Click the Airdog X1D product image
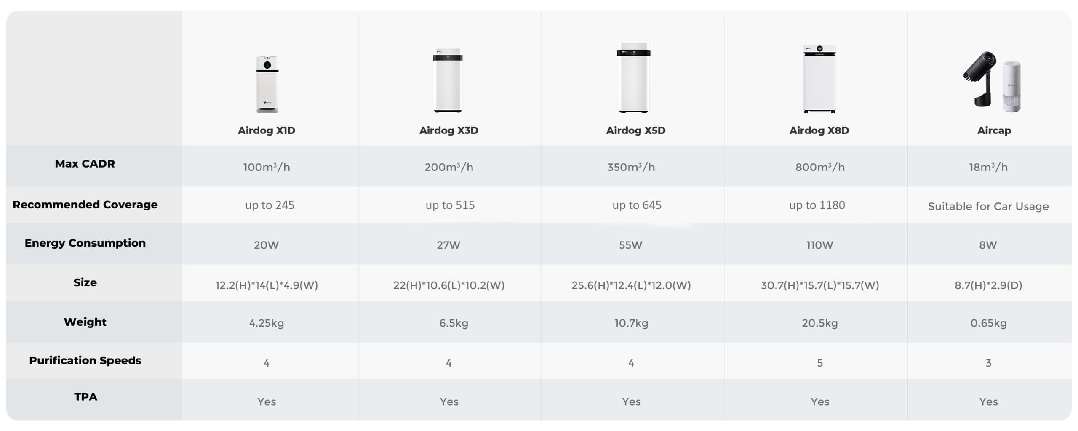The image size is (1078, 431). [267, 84]
